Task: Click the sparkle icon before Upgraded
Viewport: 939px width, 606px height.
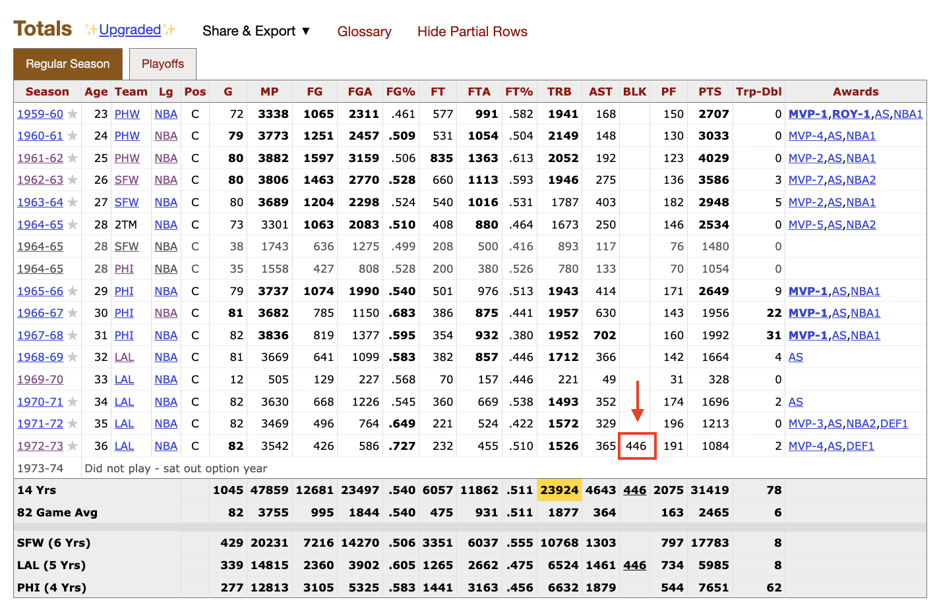Action: click(91, 30)
